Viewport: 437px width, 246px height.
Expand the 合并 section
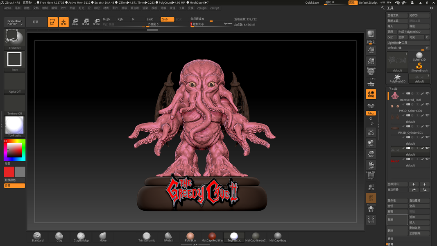pyautogui.click(x=391, y=244)
